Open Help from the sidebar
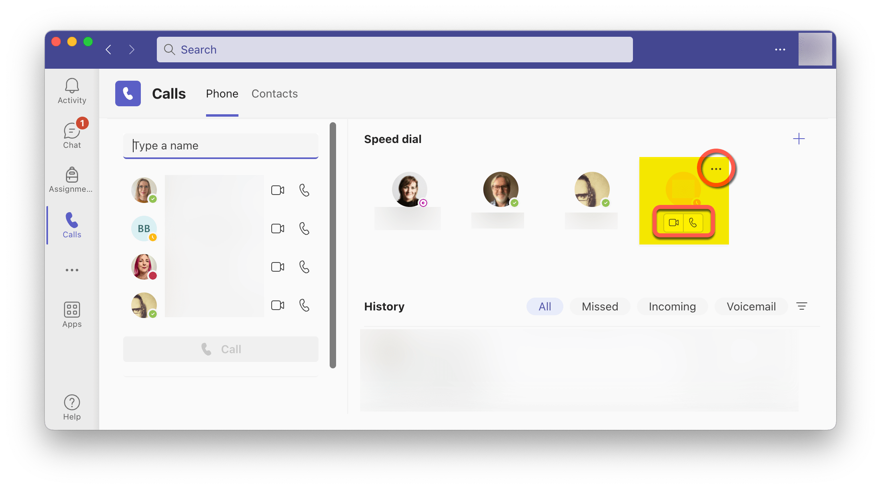 [72, 406]
